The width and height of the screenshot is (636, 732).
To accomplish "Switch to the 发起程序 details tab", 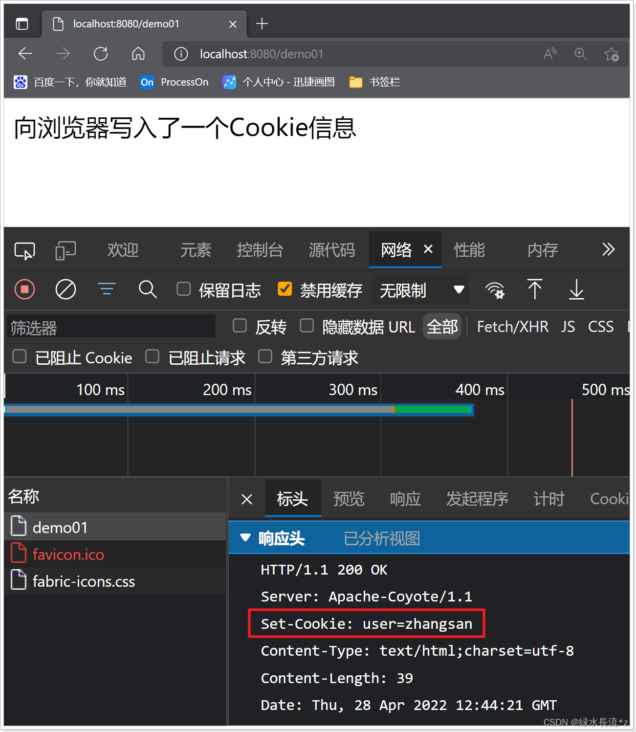I will click(477, 499).
